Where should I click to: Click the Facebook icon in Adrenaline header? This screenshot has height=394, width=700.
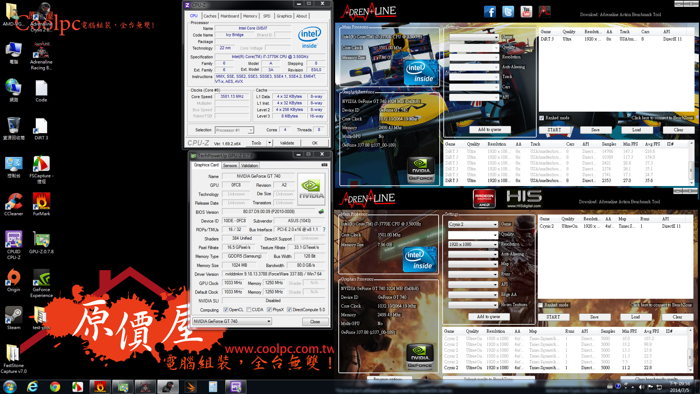coord(490,12)
